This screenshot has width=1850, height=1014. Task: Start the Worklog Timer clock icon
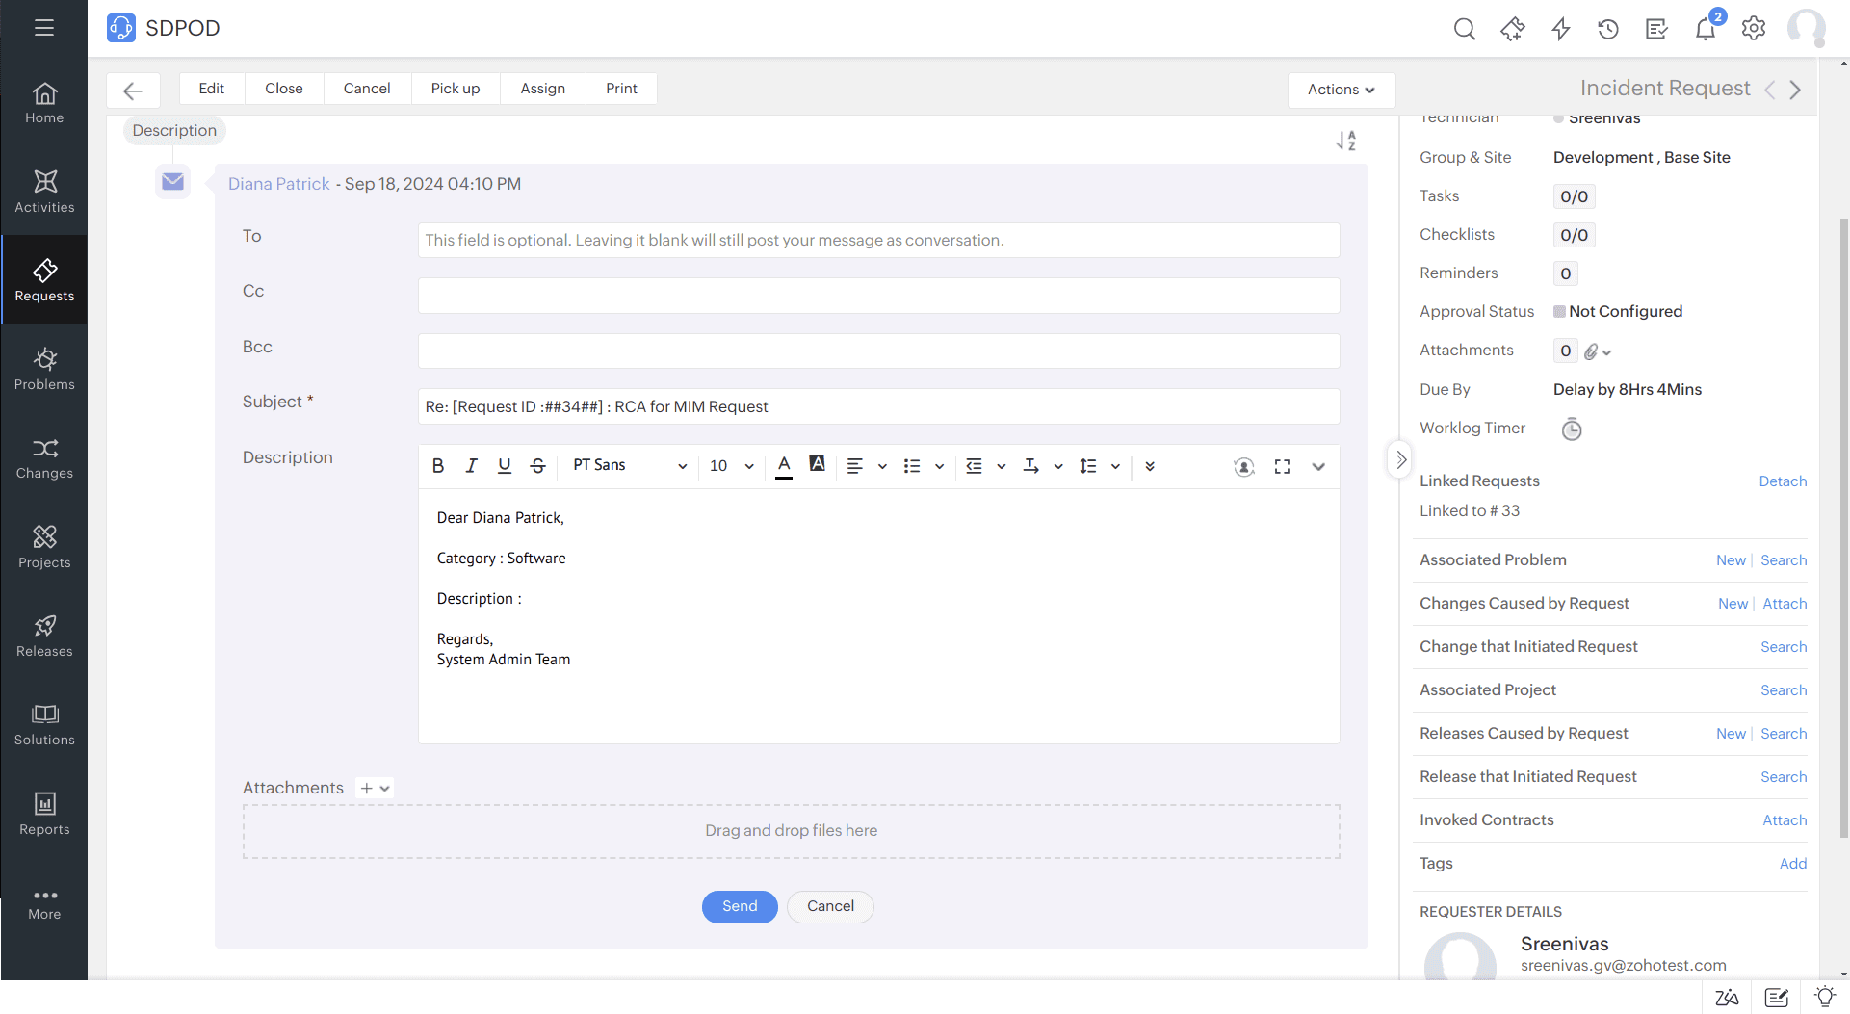tap(1571, 429)
